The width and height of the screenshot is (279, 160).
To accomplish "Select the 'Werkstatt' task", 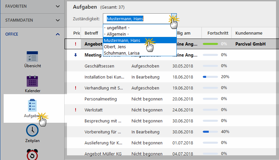I will pyautogui.click(x=94, y=110).
